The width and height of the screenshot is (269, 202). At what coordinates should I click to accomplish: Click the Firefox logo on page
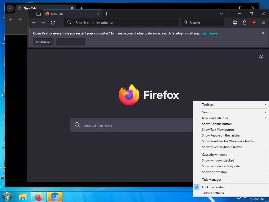coord(129,95)
